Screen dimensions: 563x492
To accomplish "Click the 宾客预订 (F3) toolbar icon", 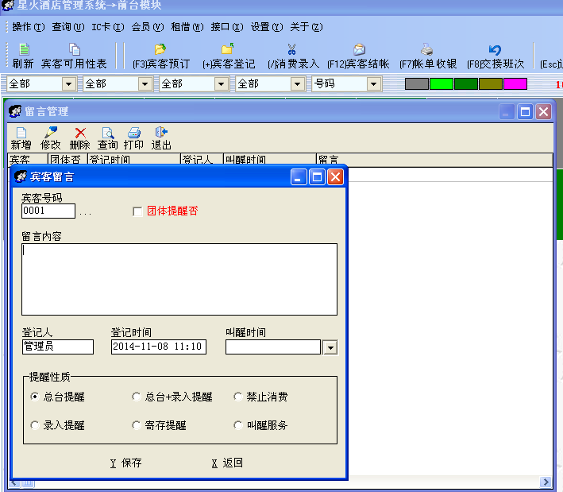I will (161, 50).
